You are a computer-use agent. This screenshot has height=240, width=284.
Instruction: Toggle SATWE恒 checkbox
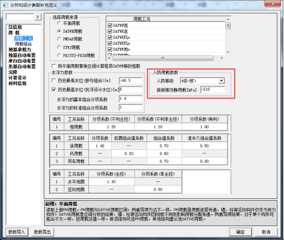coord(110,25)
